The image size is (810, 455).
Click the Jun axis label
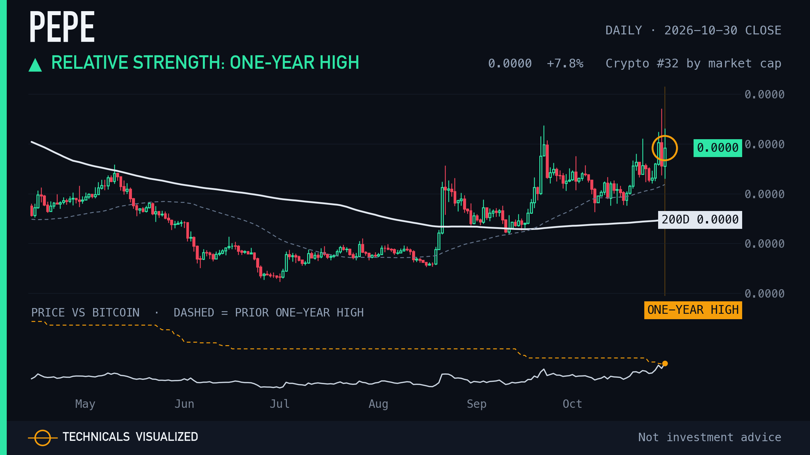(x=184, y=404)
